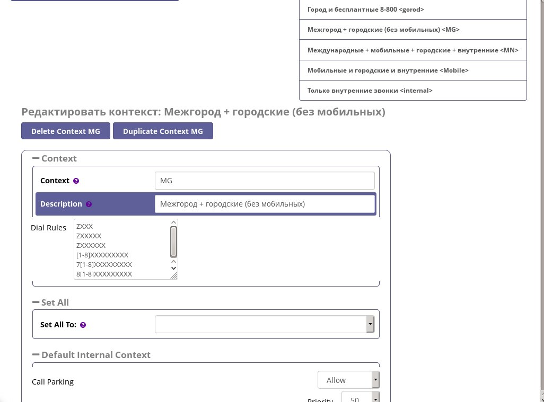Click help icon next to Context label
This screenshot has width=544, height=402.
(x=76, y=181)
